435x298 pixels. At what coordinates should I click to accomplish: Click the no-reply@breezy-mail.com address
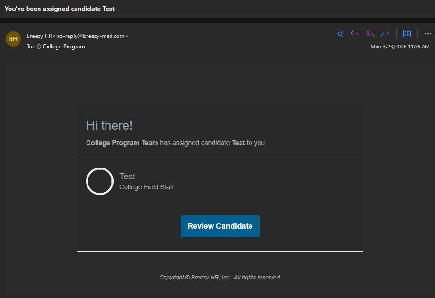click(92, 36)
